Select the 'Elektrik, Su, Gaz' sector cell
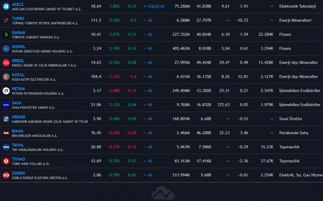The height and width of the screenshot is (201, 323). (x=301, y=175)
